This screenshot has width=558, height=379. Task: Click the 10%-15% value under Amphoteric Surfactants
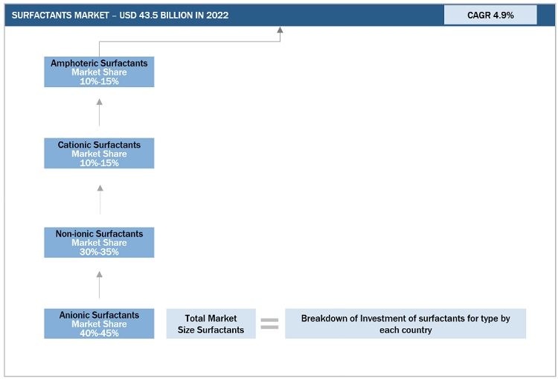(x=99, y=81)
